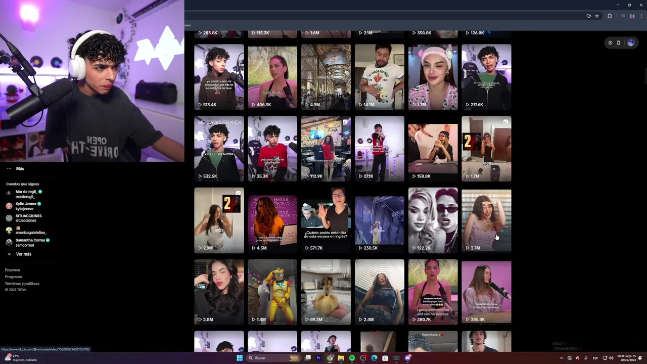Open video thumbnail with 112.9K views
This screenshot has width=647, height=364.
pyautogui.click(x=326, y=149)
